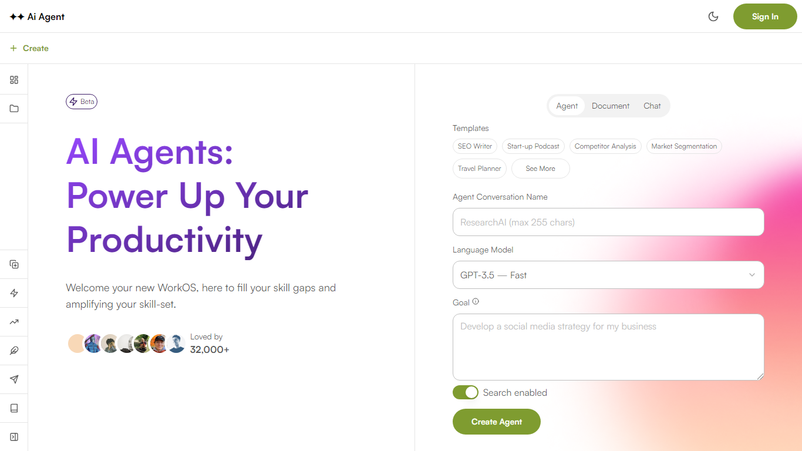The width and height of the screenshot is (802, 451).
Task: Click the folder icon in sidebar
Action: [14, 109]
